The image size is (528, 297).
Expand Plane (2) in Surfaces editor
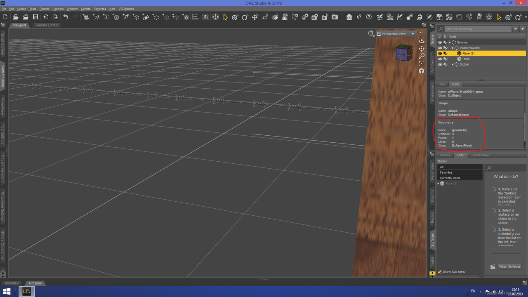[438, 183]
